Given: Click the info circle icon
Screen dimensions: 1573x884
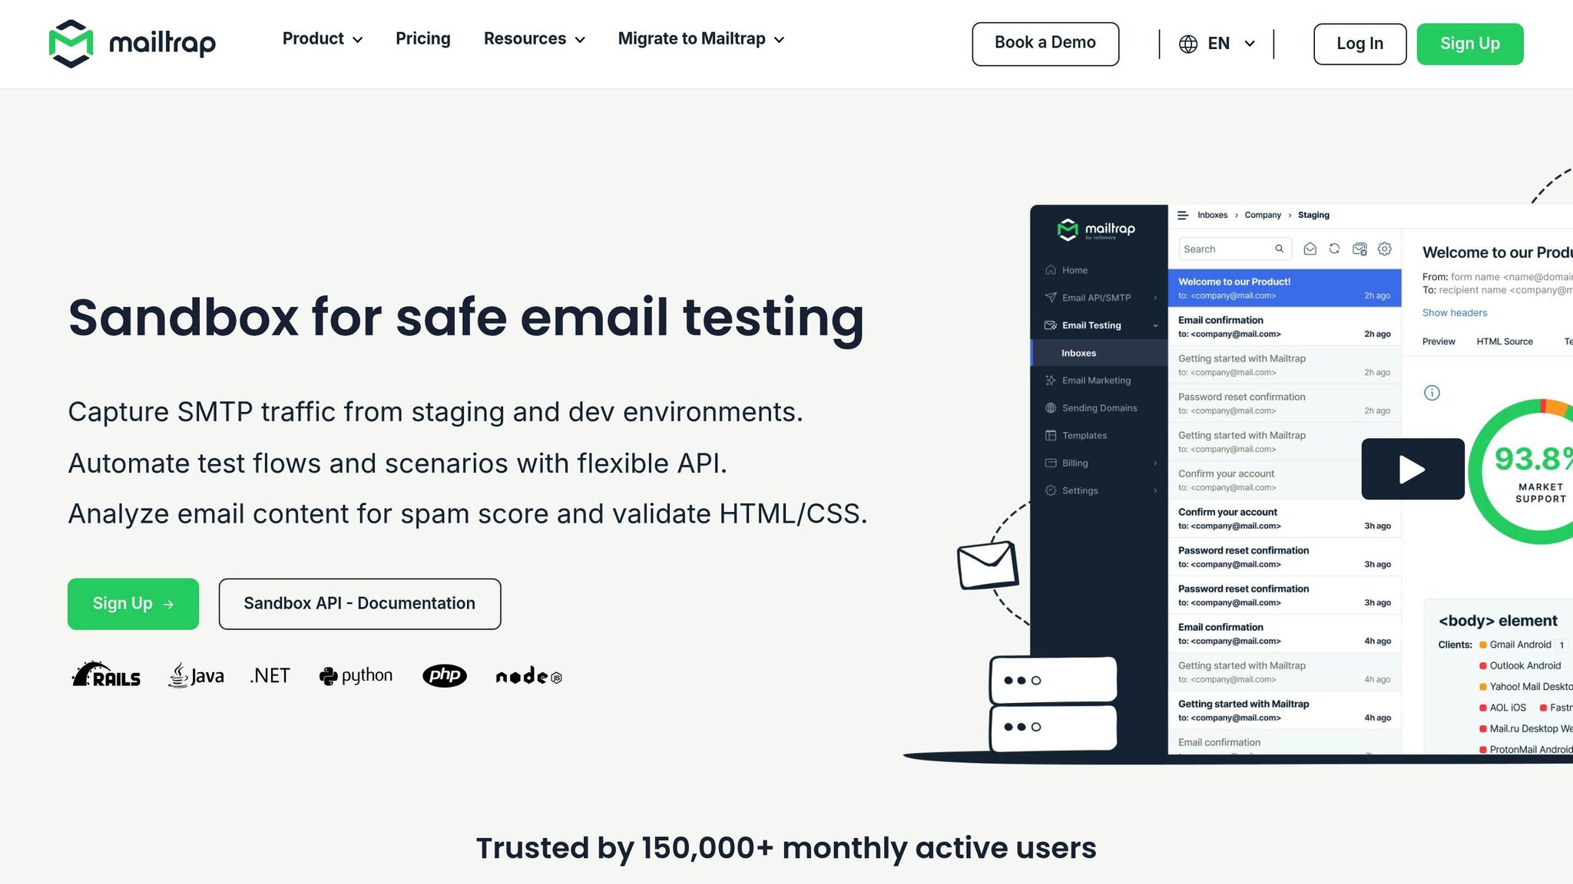Looking at the screenshot, I should (1432, 393).
